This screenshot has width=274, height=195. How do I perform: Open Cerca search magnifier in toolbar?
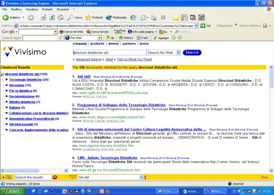tap(75, 18)
